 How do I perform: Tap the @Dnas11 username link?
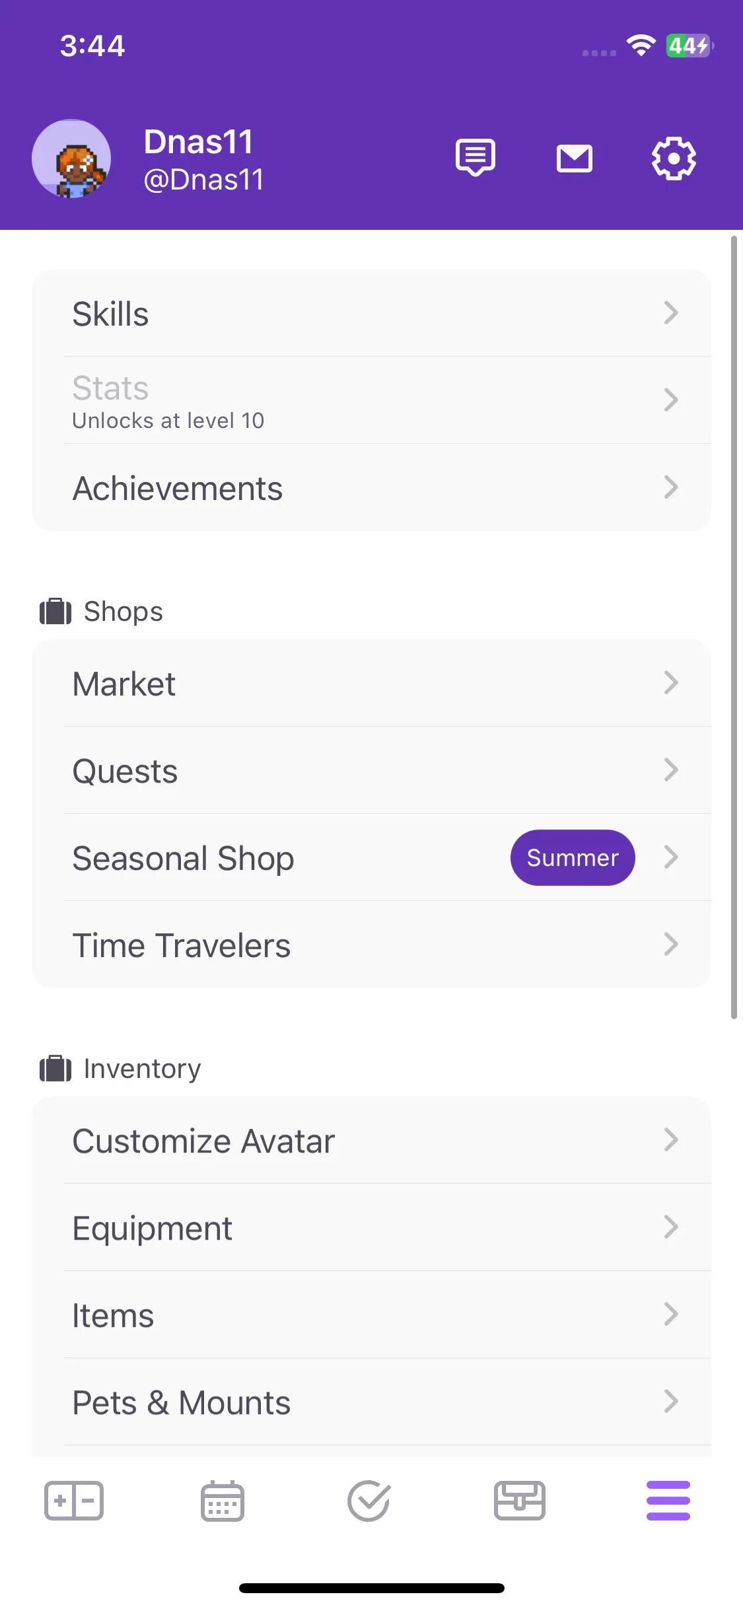click(x=204, y=180)
